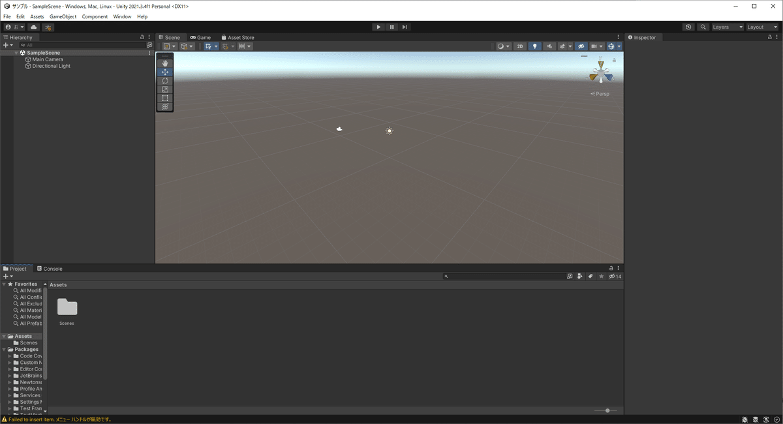
Task: Click the Unity cloud services icon
Action: click(34, 27)
